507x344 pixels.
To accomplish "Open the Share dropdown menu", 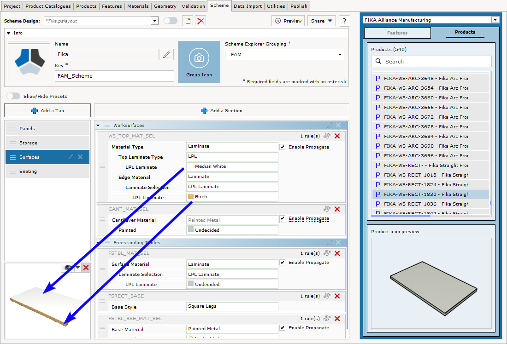I will (x=321, y=21).
